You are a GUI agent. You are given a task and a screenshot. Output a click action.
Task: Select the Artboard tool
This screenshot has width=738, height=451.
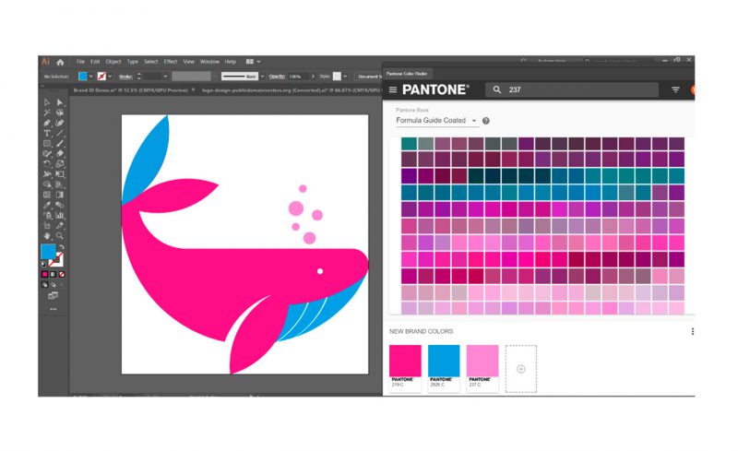coord(47,225)
